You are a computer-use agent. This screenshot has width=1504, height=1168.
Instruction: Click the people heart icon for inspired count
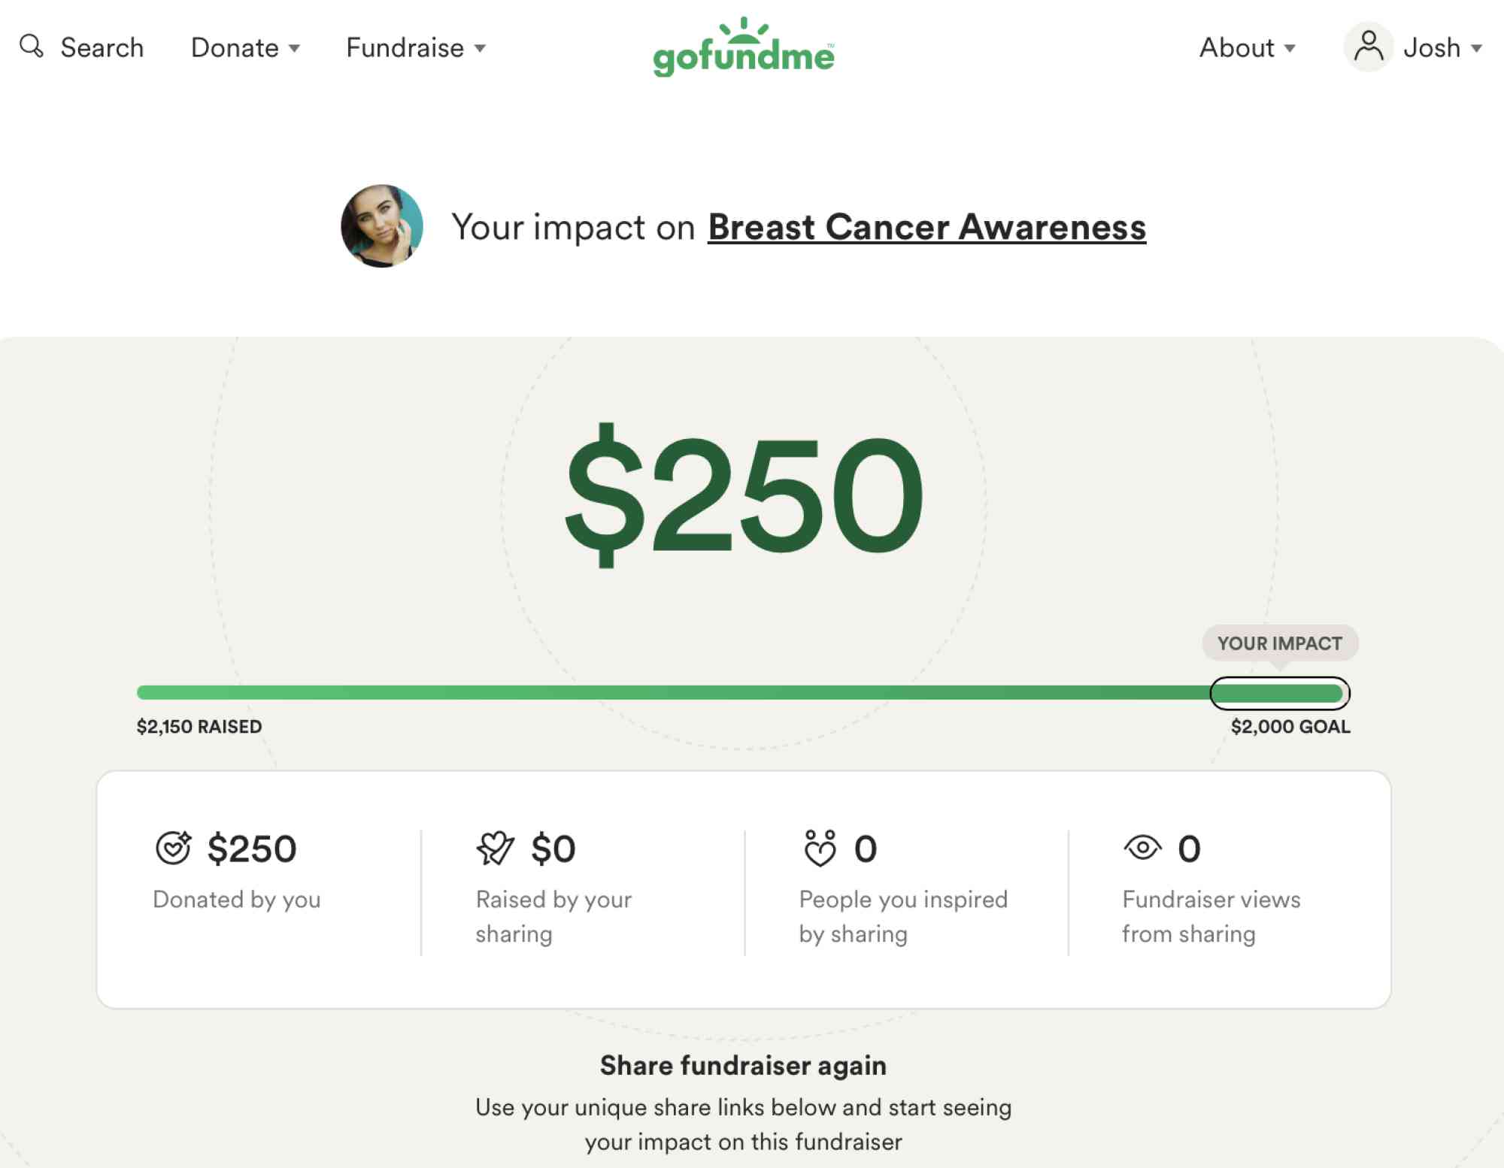click(820, 848)
